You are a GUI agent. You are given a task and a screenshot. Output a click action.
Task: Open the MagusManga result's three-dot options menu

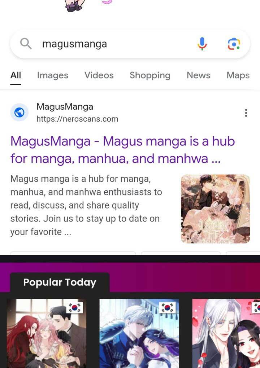tap(246, 113)
